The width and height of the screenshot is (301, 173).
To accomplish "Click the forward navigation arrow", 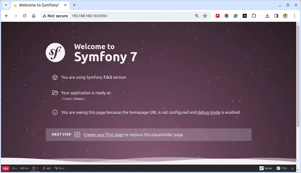I will (16, 16).
